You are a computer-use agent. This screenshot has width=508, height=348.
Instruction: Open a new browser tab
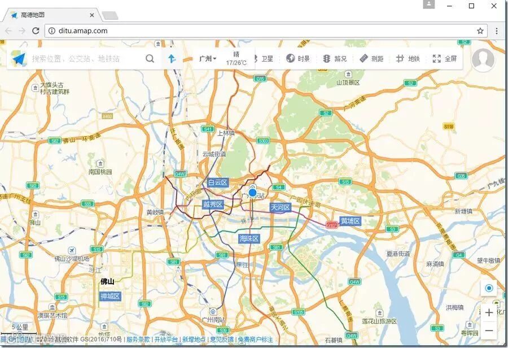[x=110, y=15]
